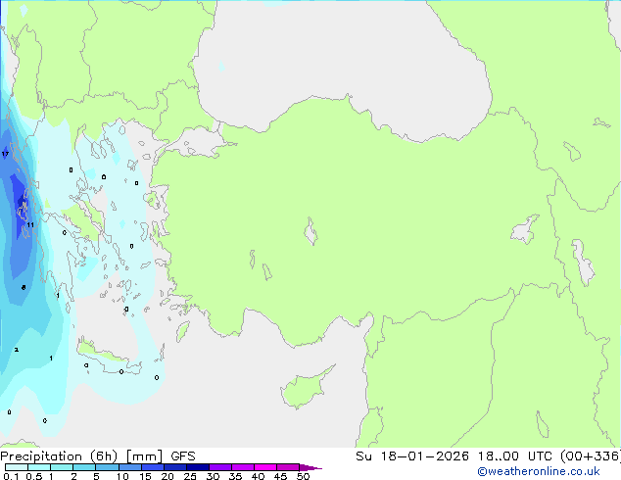Click the '17' precipitation value on map
The image size is (621, 480).
(x=5, y=154)
